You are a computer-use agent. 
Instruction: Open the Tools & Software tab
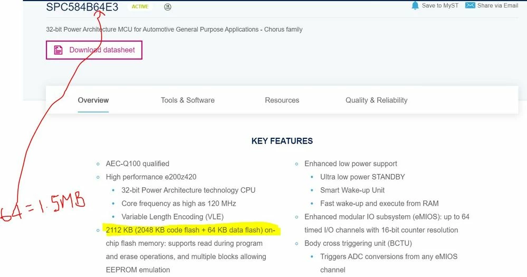point(188,100)
